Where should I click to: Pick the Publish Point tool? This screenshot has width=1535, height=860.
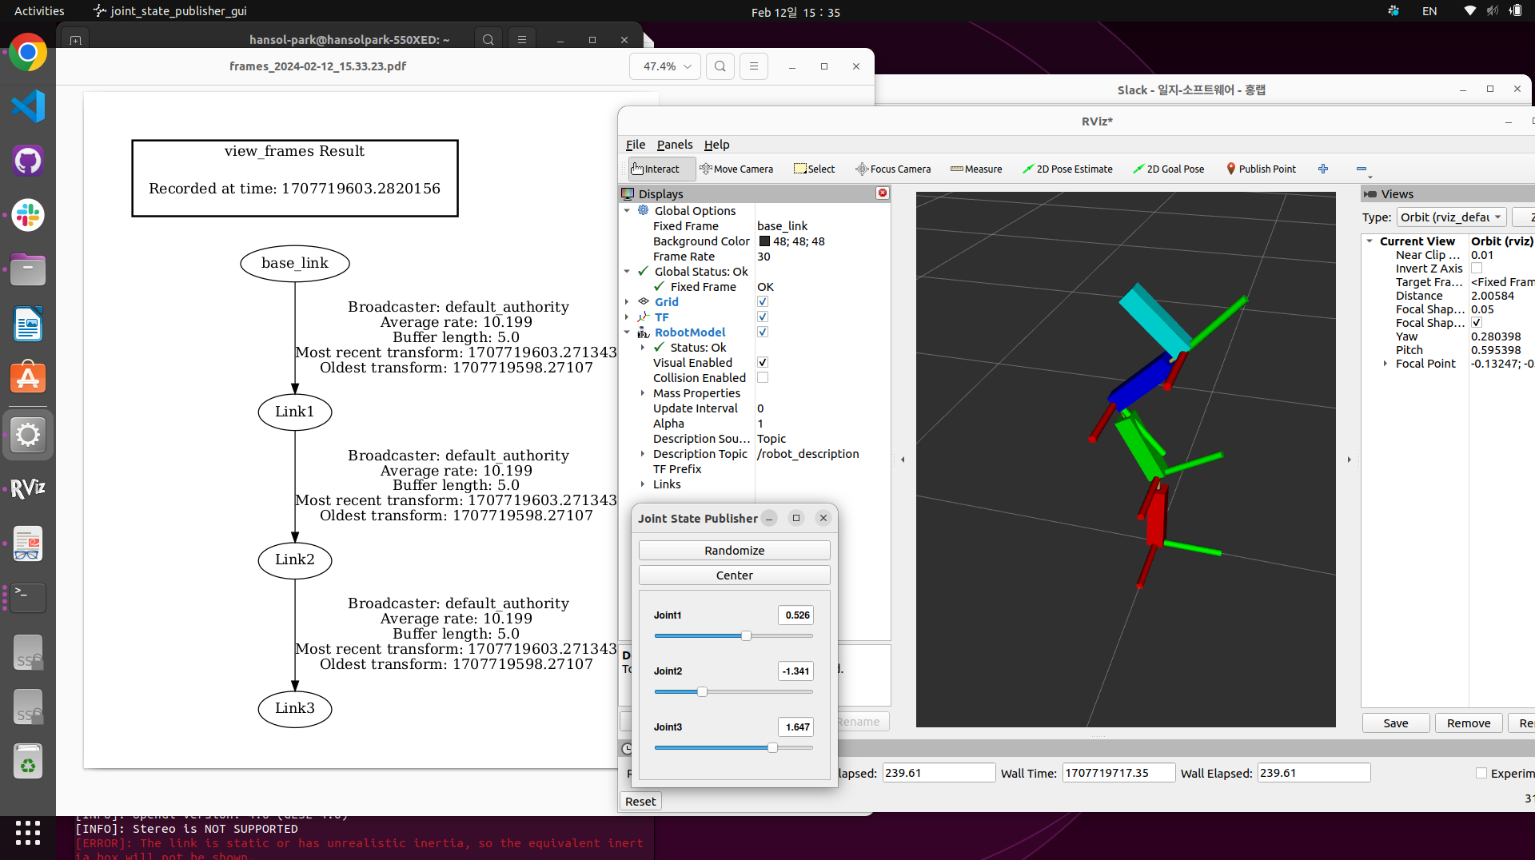[x=1261, y=169]
